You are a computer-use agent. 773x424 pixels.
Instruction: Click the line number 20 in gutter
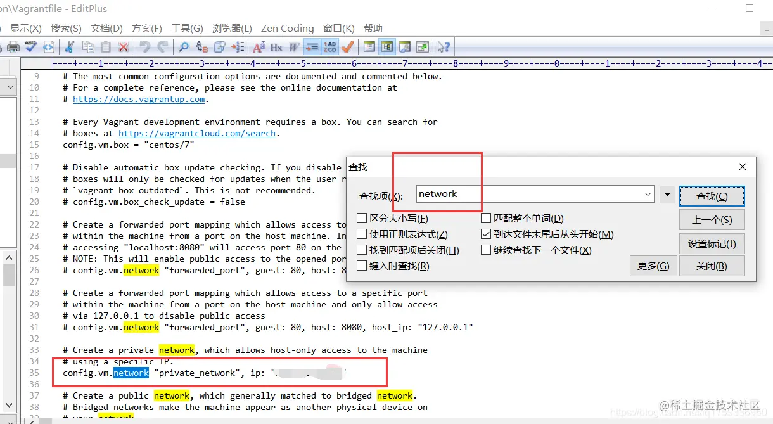(x=34, y=202)
